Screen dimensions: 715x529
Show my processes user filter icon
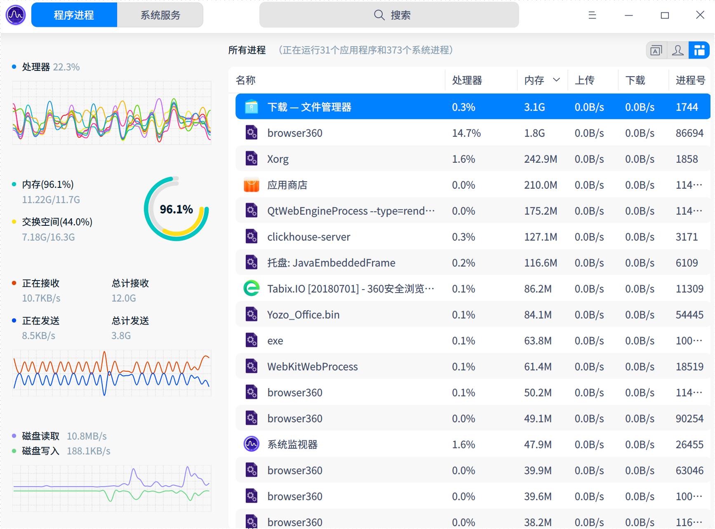point(677,51)
